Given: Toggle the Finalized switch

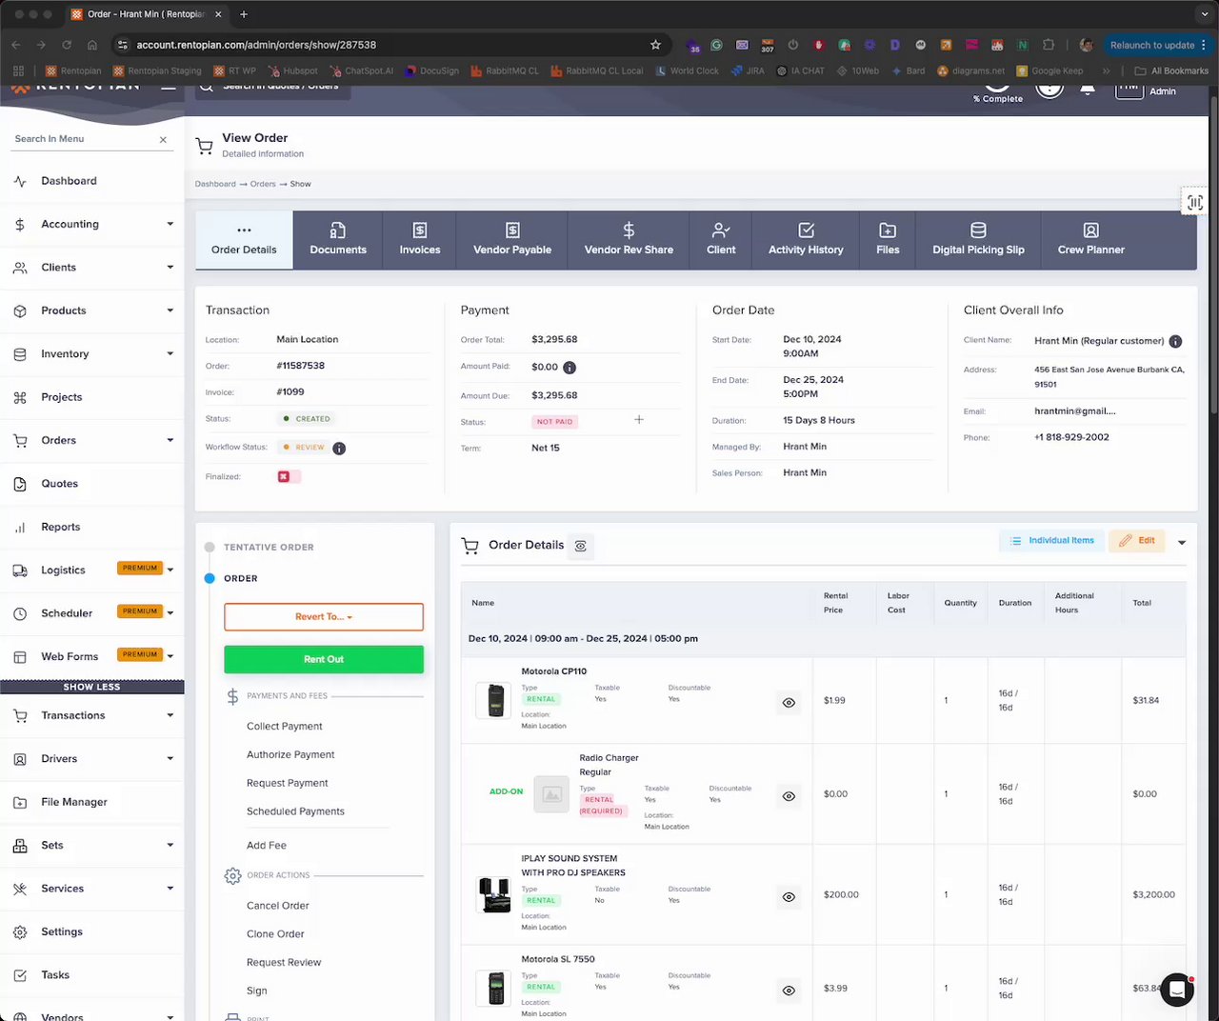Looking at the screenshot, I should pos(289,476).
